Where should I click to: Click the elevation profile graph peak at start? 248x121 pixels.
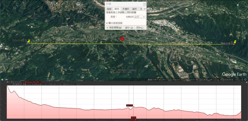[7, 86]
